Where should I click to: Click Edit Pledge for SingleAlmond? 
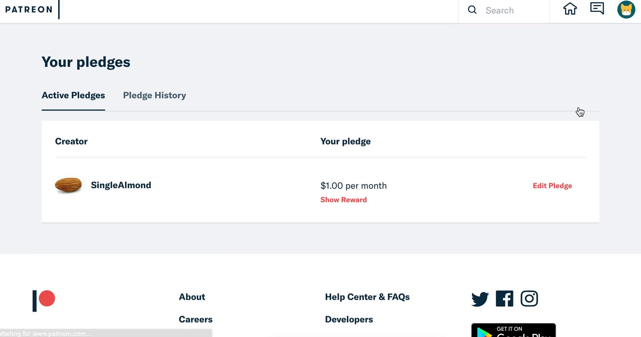pos(552,186)
